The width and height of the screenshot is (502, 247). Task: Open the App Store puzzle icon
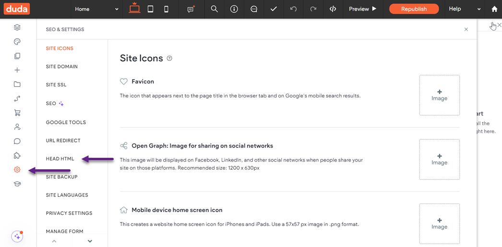click(x=17, y=155)
